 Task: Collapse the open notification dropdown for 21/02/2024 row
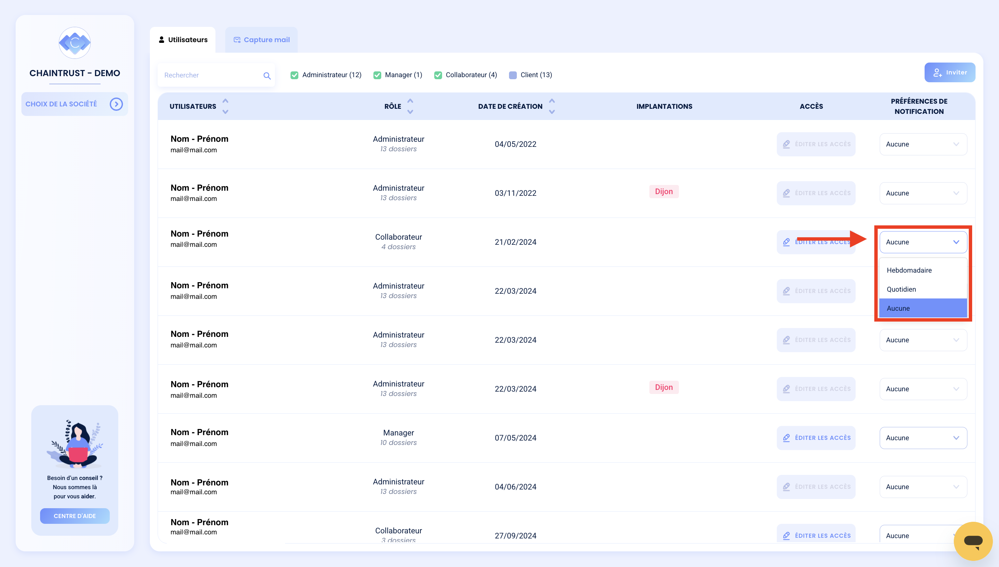coord(923,242)
